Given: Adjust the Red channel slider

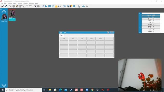Looking at the screenshot, I should pyautogui.click(x=151, y=17).
